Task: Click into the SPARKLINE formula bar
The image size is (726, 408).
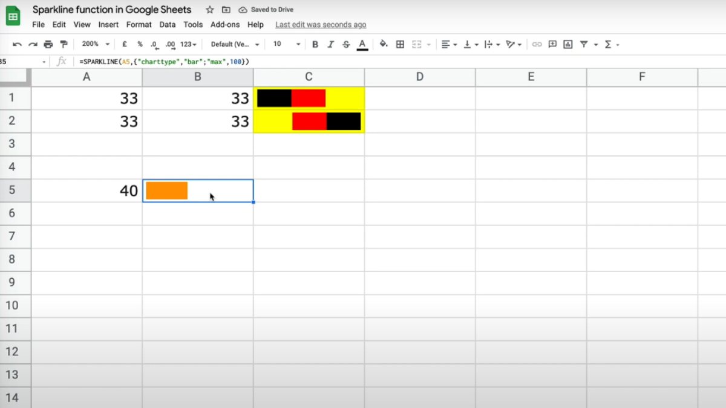Action: click(399, 62)
